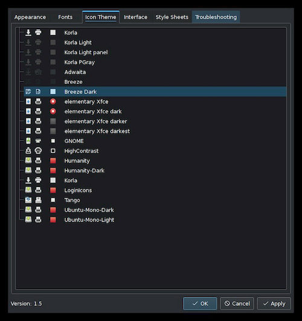
Task: Click the light blue square in Breeze Dark row
Action: (53, 92)
